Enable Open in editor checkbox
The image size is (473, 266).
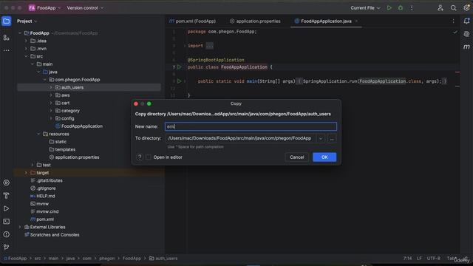(x=149, y=157)
